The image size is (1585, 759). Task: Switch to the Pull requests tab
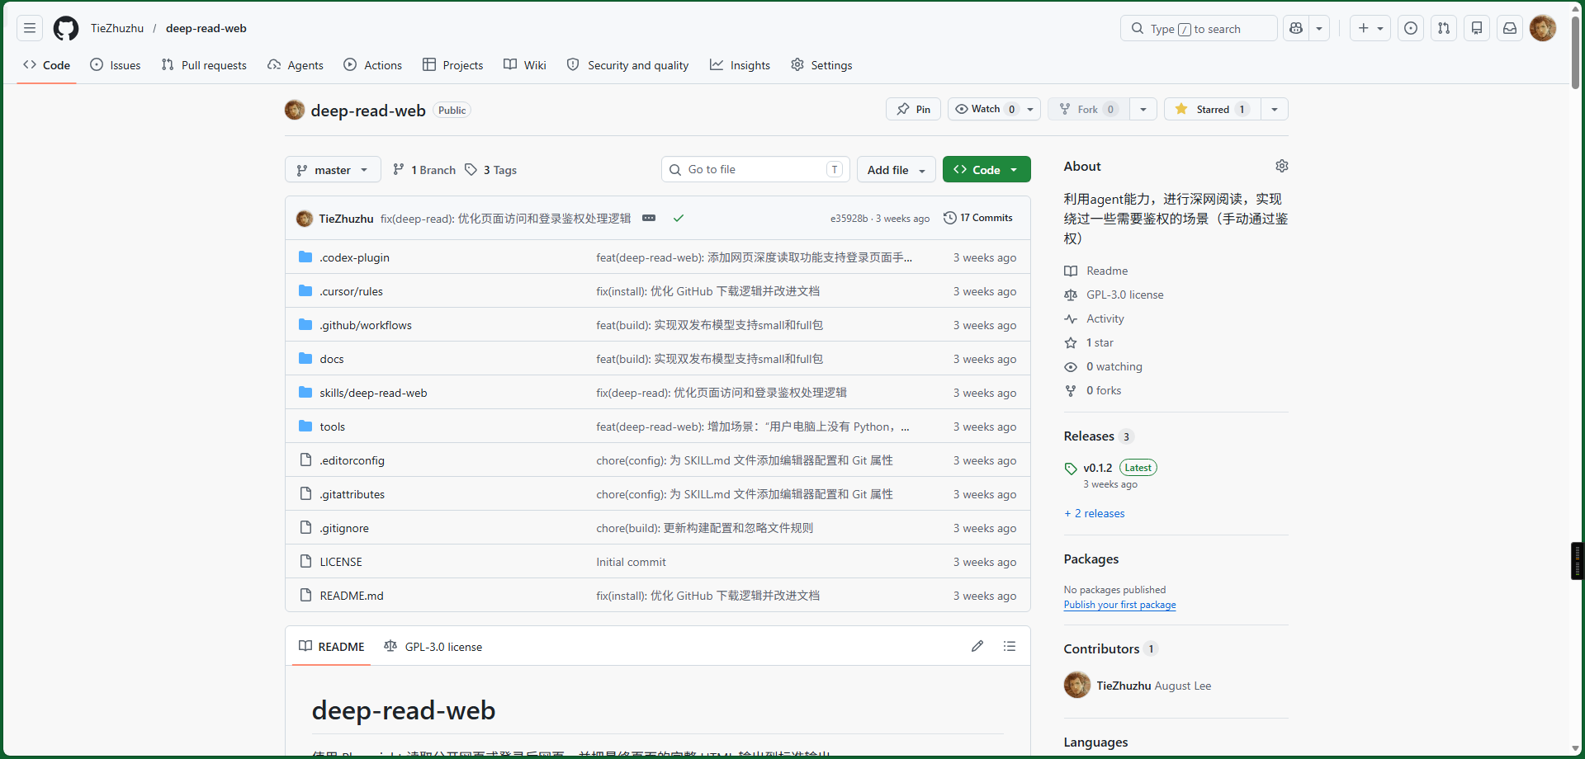(204, 65)
